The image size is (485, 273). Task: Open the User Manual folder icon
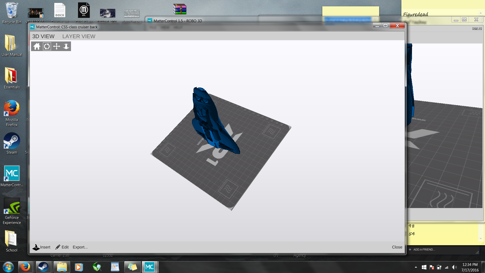(12, 45)
